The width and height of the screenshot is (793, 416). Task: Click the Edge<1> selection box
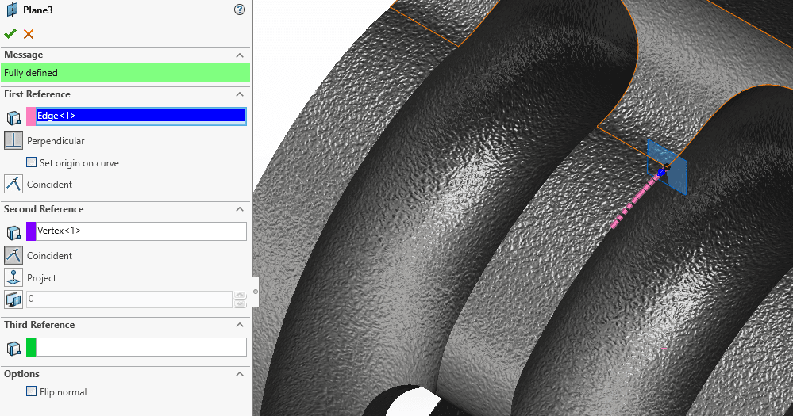pos(141,116)
